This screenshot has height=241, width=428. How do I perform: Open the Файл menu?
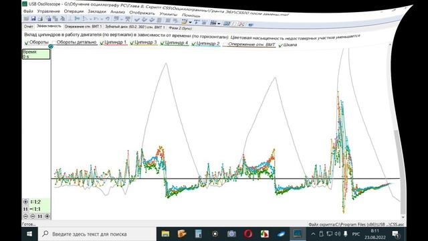pyautogui.click(x=28, y=11)
